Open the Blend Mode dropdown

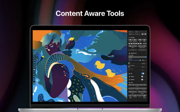(137, 57)
